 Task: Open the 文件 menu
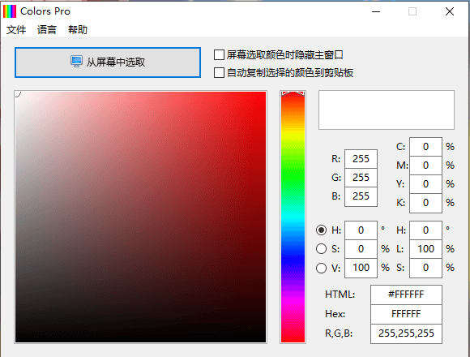tap(16, 30)
